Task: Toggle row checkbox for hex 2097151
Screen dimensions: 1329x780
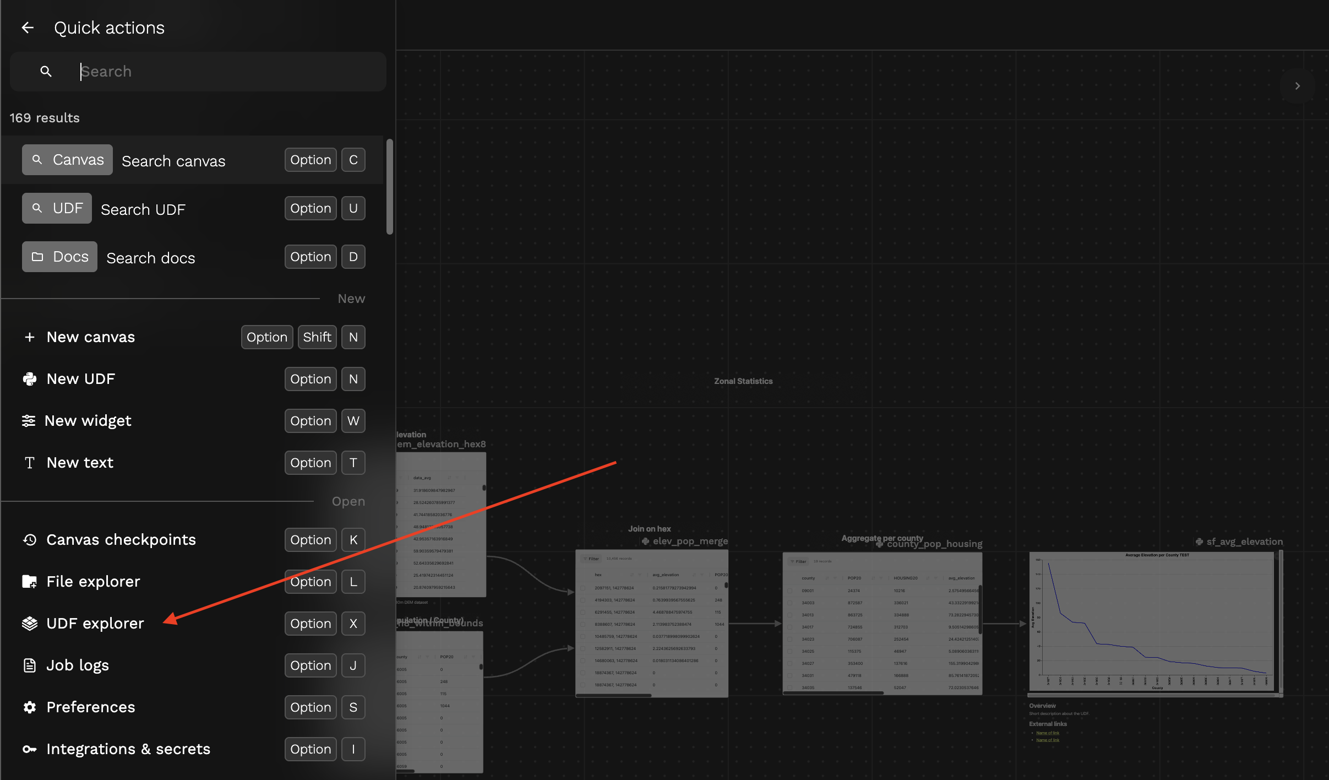Action: tap(583, 588)
